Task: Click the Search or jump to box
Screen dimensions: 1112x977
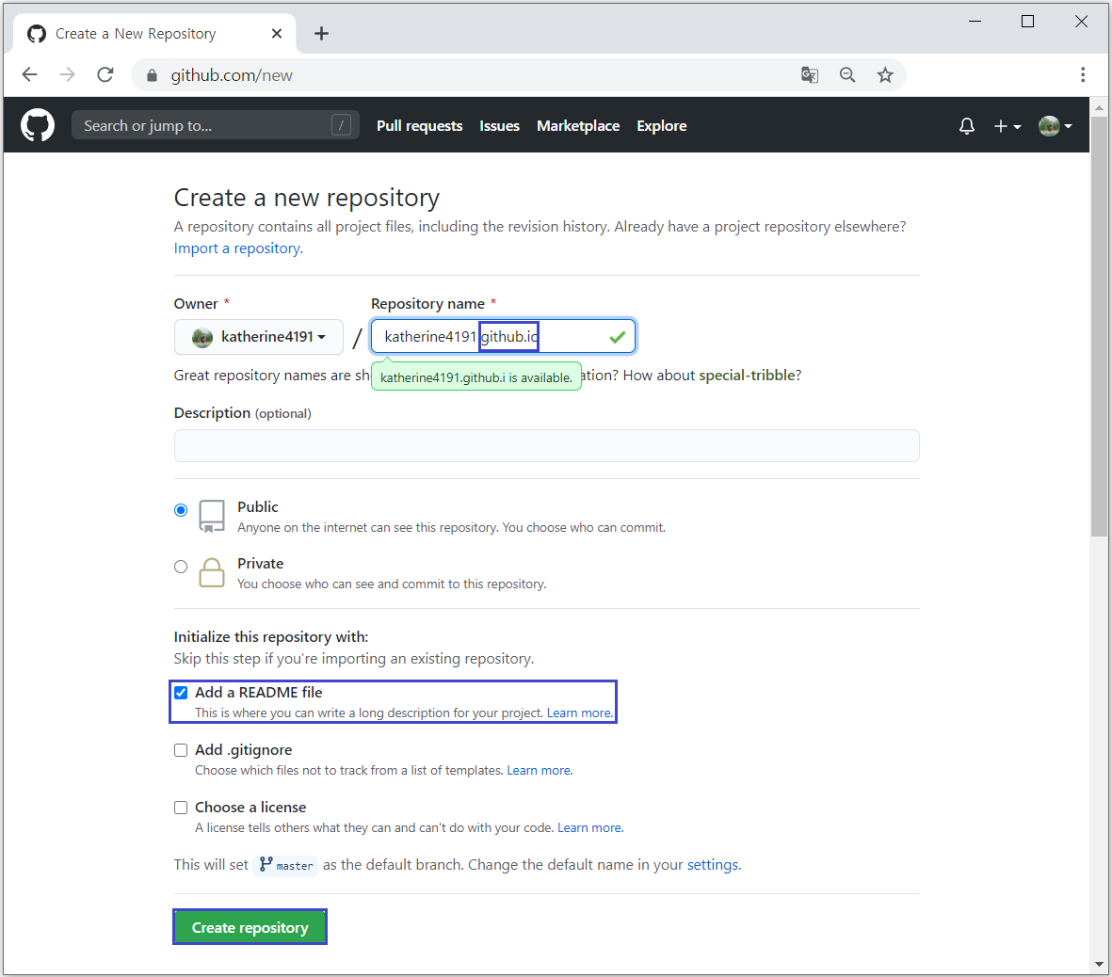Action: [x=215, y=125]
